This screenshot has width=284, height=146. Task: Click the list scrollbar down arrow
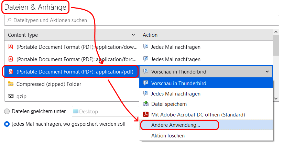[276, 99]
